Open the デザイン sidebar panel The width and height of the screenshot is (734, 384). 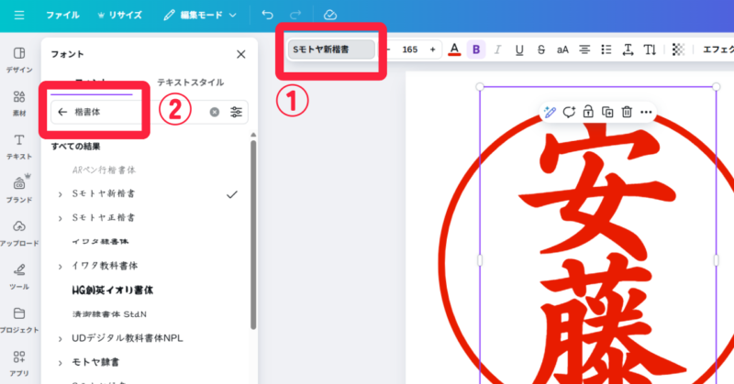tap(19, 60)
